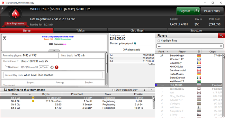Open the Chip Graph tab
Image resolution: width=225 pixels, height=118 pixels.
[x=137, y=31]
